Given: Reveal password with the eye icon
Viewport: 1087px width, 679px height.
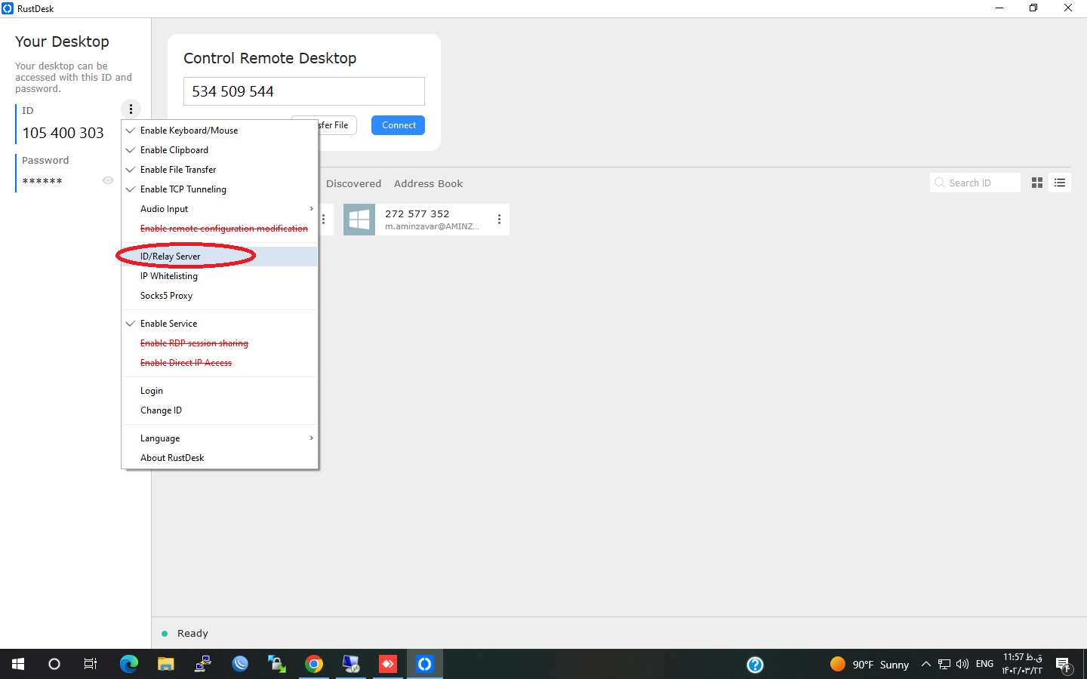Looking at the screenshot, I should pyautogui.click(x=108, y=180).
